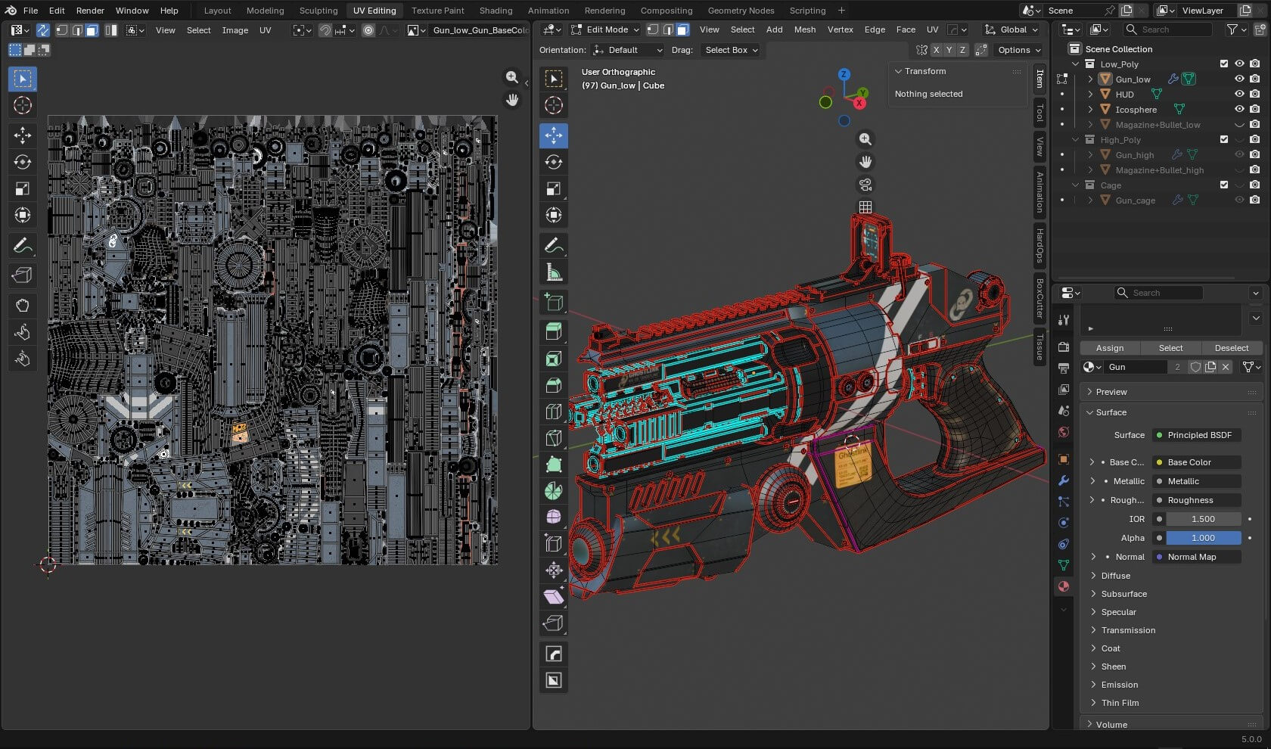Viewport: 1271px width, 749px height.
Task: Open the Orientation Default dropdown
Action: click(627, 50)
